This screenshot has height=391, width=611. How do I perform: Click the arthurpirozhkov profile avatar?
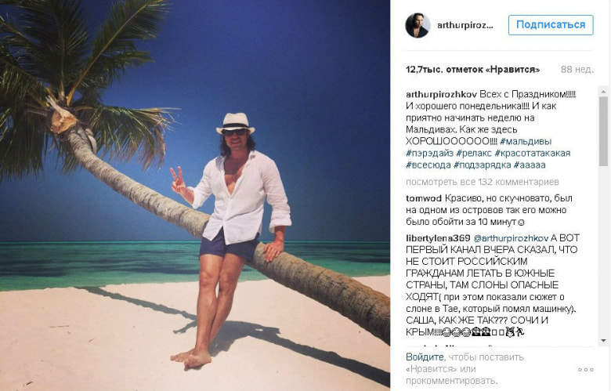click(x=417, y=25)
